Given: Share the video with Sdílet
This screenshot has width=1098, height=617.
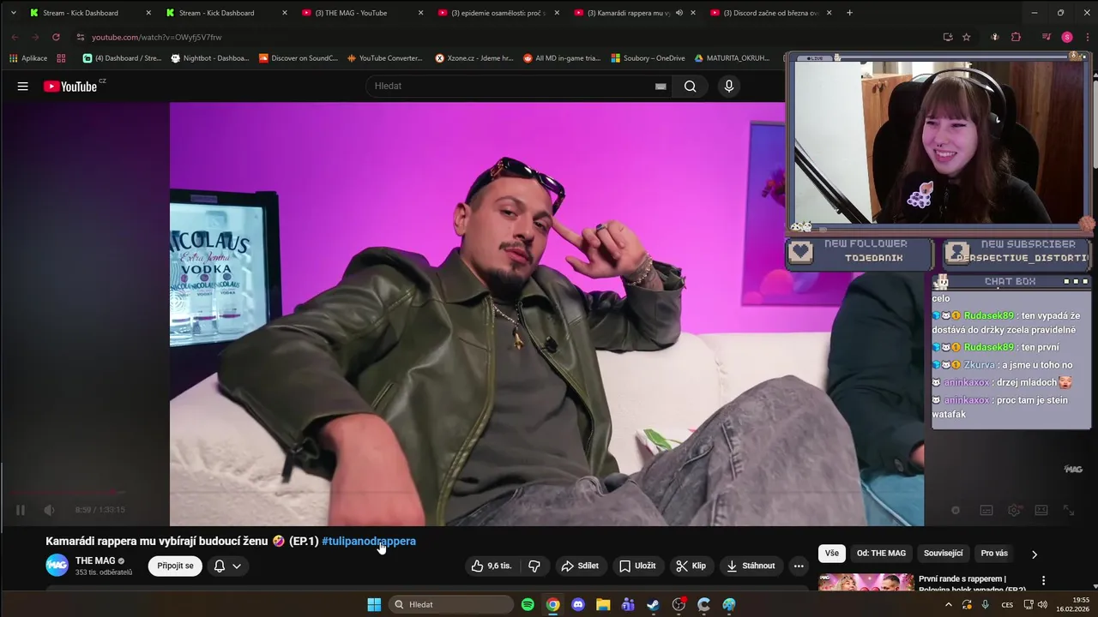Looking at the screenshot, I should click(580, 566).
